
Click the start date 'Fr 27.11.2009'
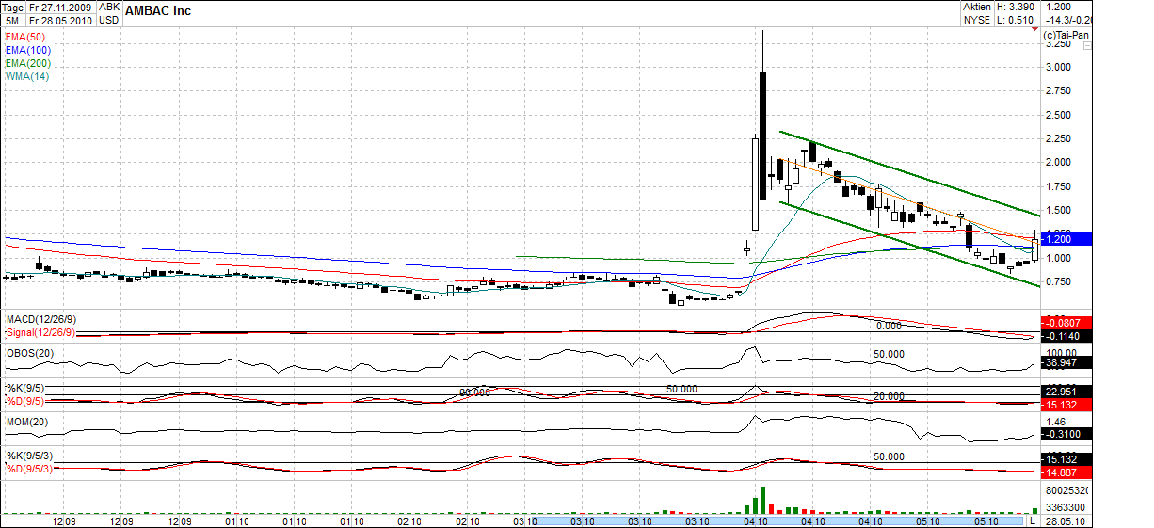tap(61, 7)
